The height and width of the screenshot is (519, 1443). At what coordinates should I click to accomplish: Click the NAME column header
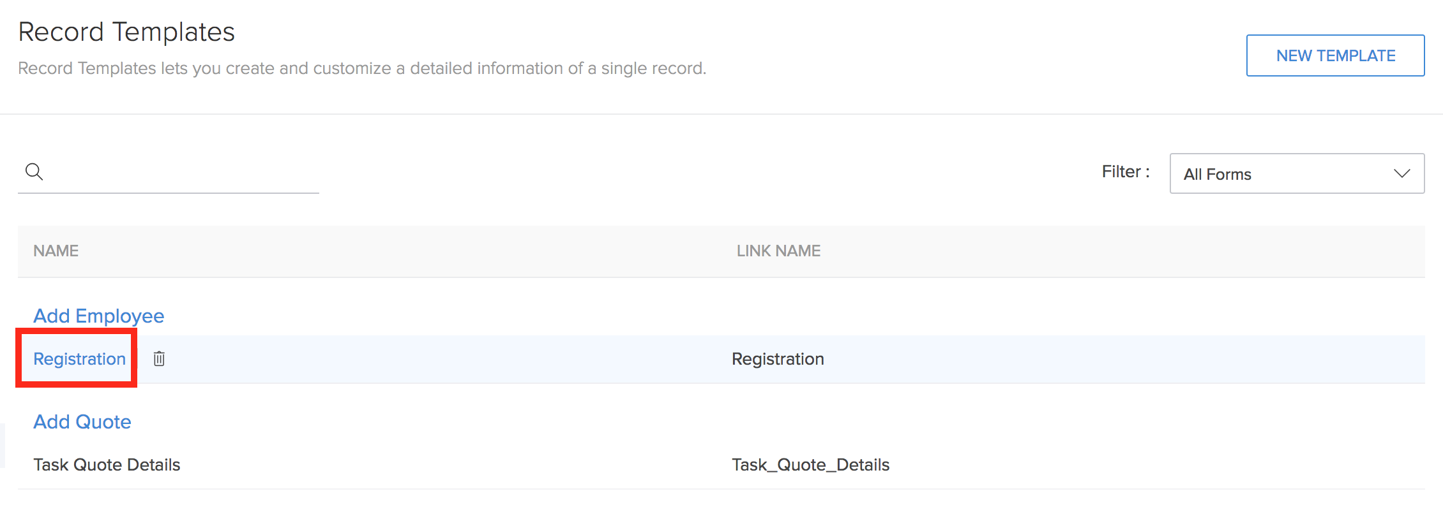pos(56,251)
